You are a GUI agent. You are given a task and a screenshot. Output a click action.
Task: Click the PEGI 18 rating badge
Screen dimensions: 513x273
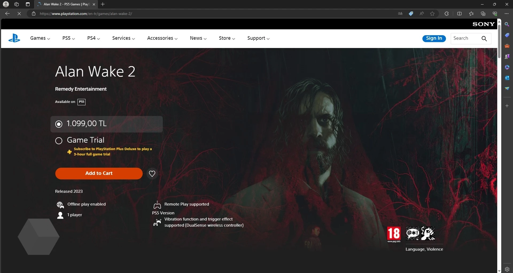[394, 234]
